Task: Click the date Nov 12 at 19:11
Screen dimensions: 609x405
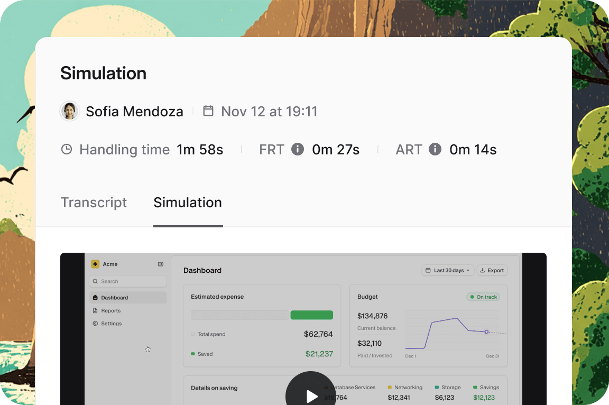Action: tap(269, 112)
